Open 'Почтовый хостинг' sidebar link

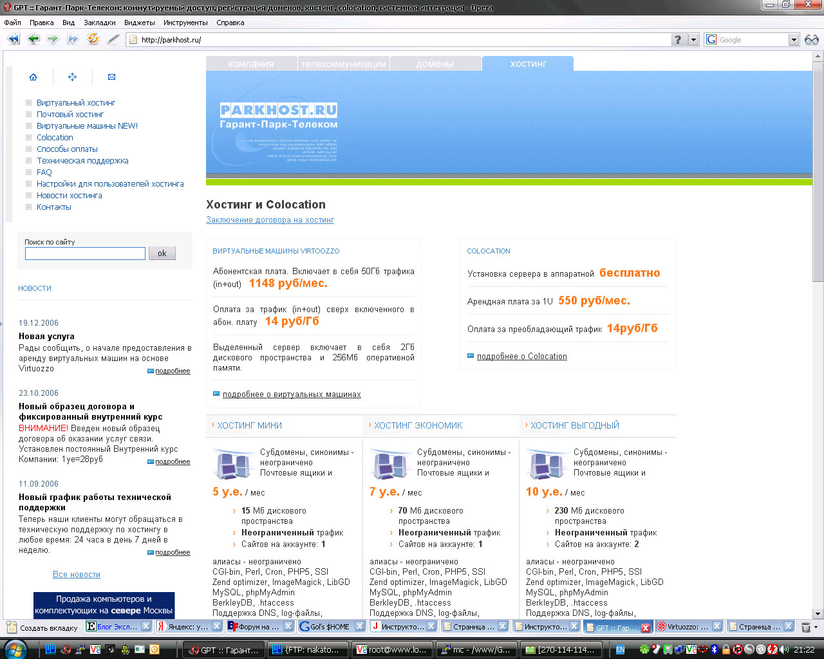tap(70, 114)
